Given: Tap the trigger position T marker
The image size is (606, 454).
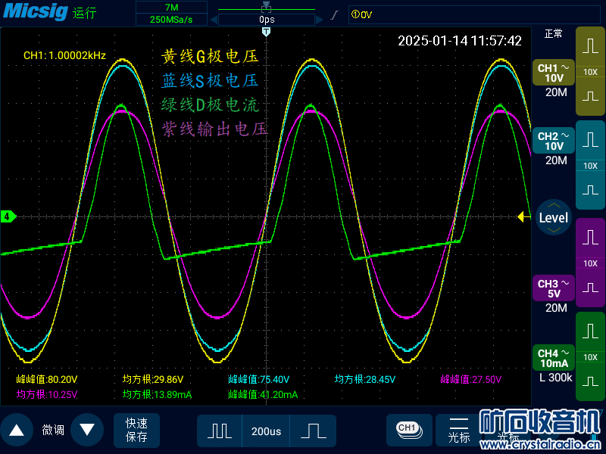Looking at the screenshot, I should point(266,32).
